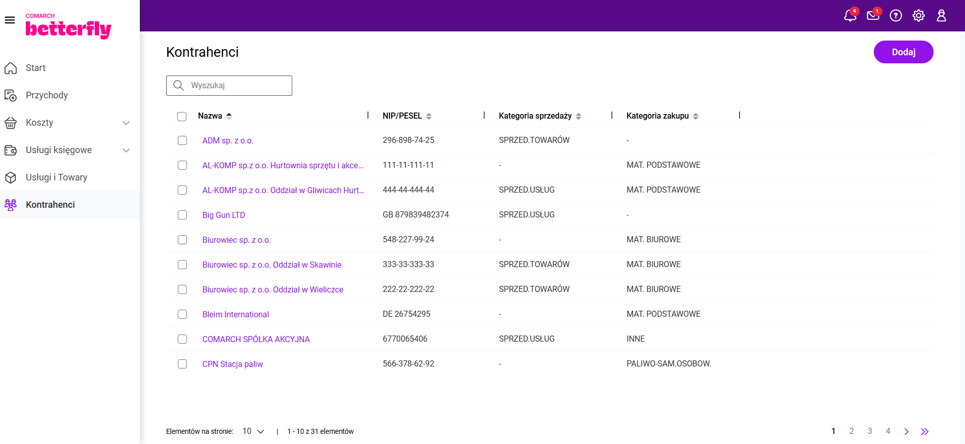Screen dimensions: 965x444
Task: Open the items per page dropdown
Action: (x=253, y=431)
